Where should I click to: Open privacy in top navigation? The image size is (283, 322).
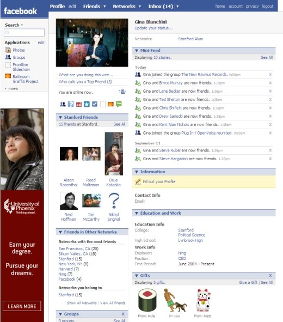252,6
